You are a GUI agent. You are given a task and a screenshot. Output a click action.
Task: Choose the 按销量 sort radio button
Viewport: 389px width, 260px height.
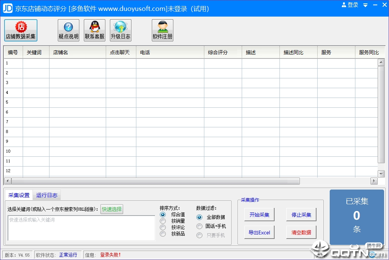click(163, 221)
